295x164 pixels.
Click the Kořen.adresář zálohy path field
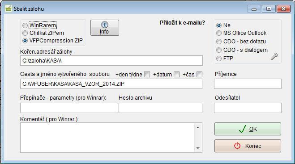point(111,60)
